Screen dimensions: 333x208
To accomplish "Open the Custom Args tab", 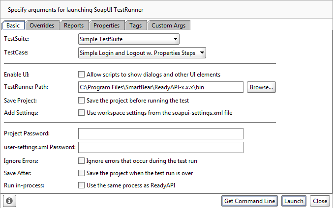I will click(x=168, y=26).
